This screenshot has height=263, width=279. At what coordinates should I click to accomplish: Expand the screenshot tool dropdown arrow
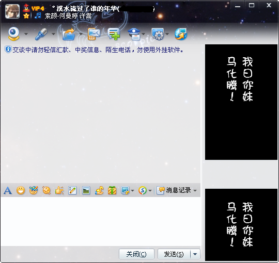tap(133, 191)
